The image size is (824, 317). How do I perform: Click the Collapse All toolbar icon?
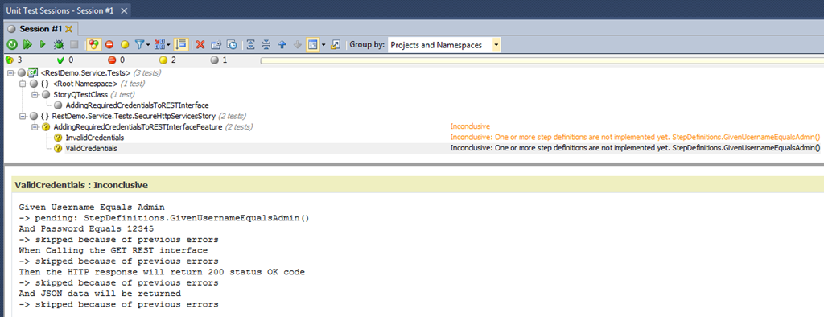266,45
